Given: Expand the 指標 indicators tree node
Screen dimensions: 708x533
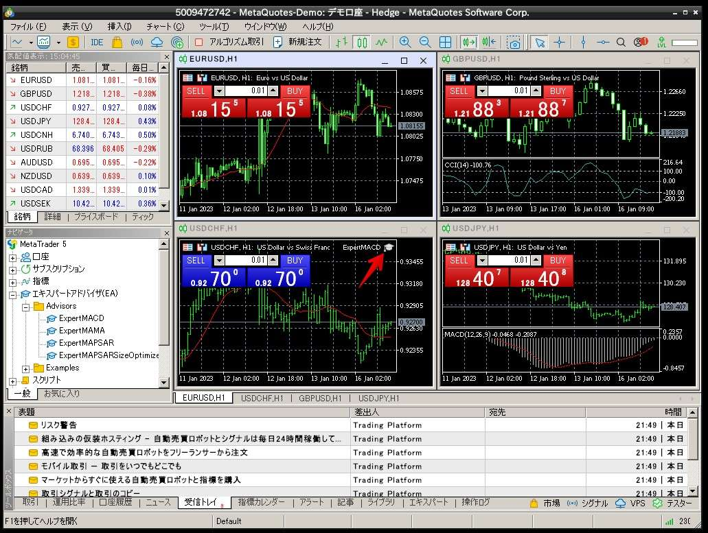Looking at the screenshot, I should [x=13, y=283].
